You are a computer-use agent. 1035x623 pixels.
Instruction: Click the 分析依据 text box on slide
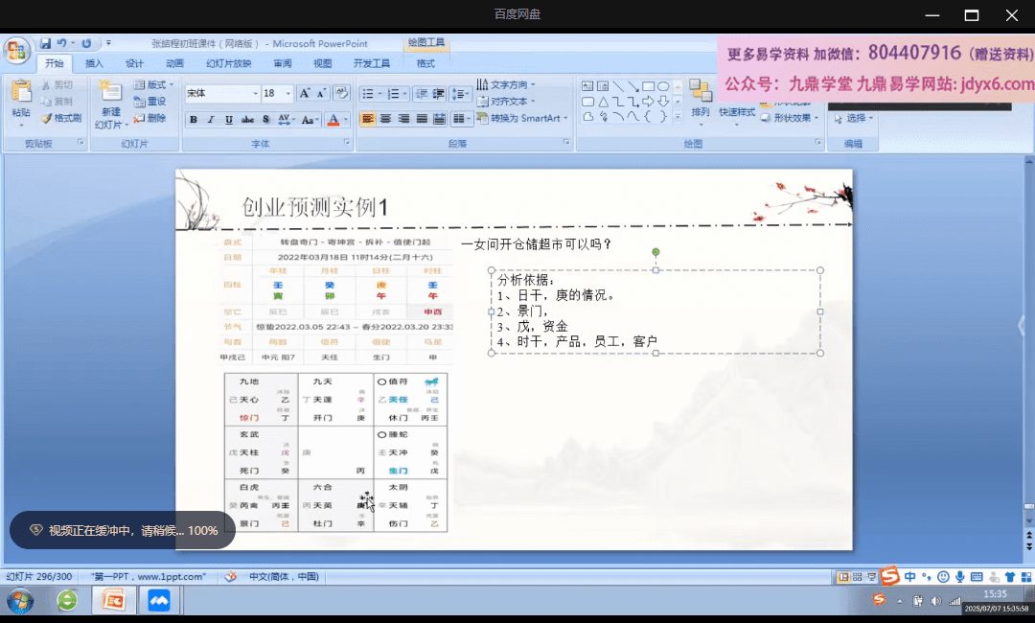point(655,311)
